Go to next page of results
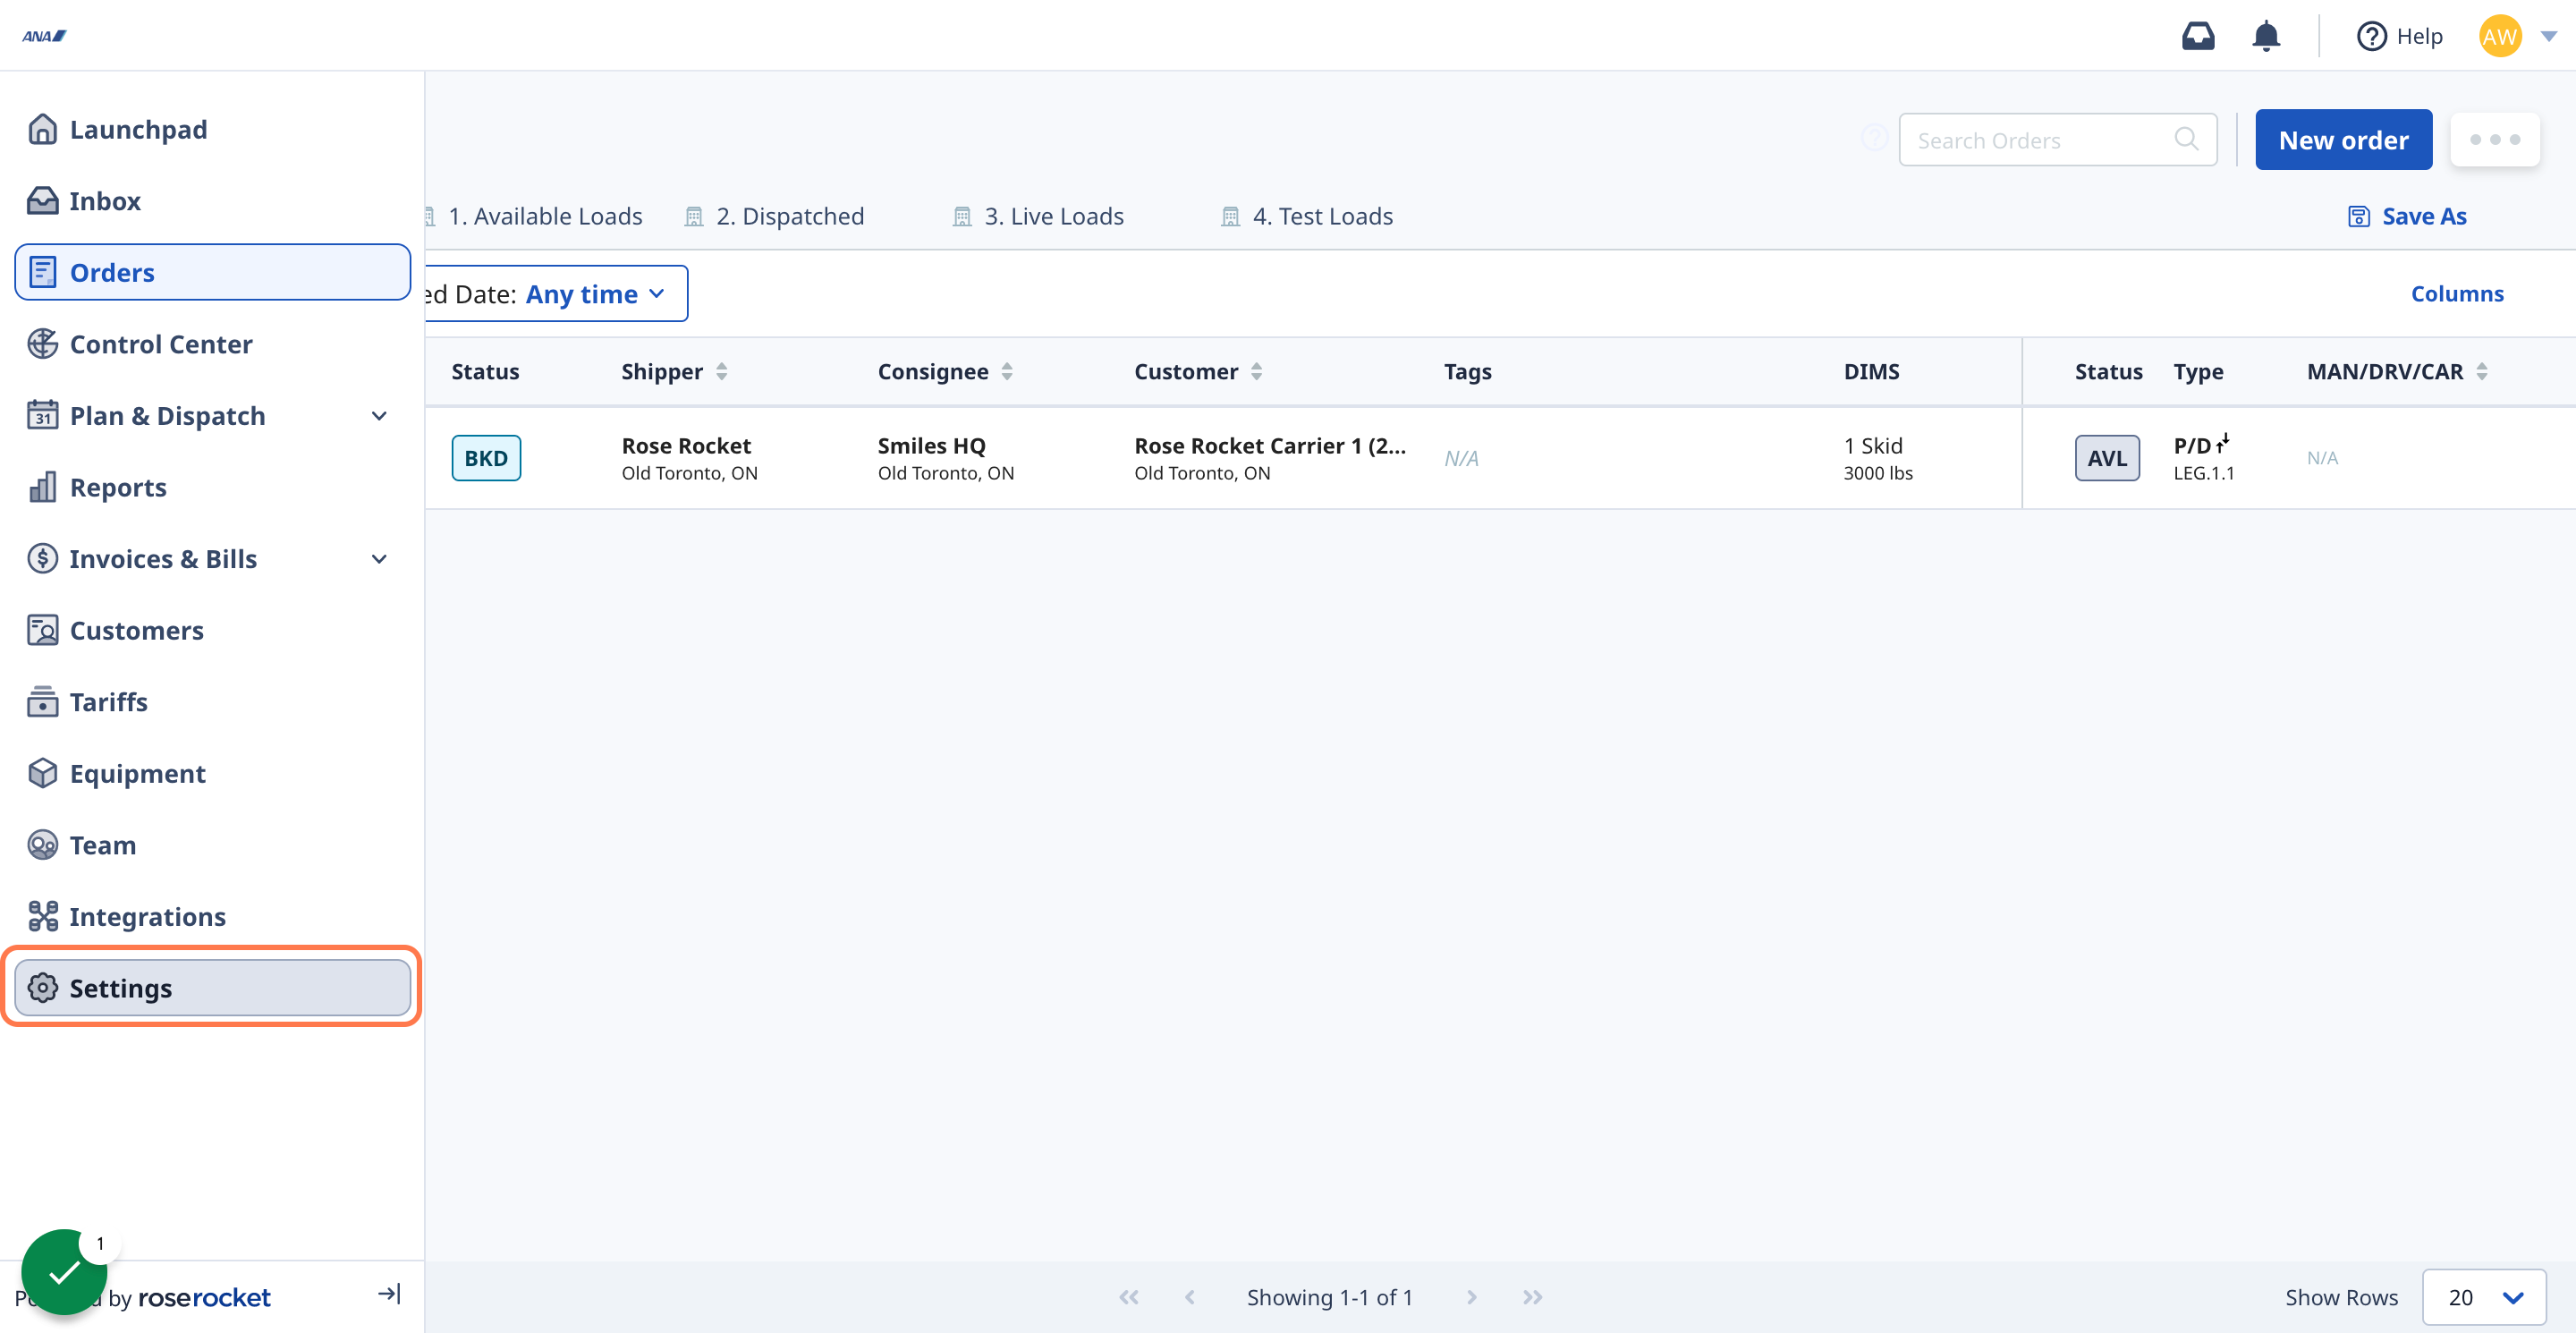This screenshot has height=1333, width=2576. [x=1471, y=1297]
